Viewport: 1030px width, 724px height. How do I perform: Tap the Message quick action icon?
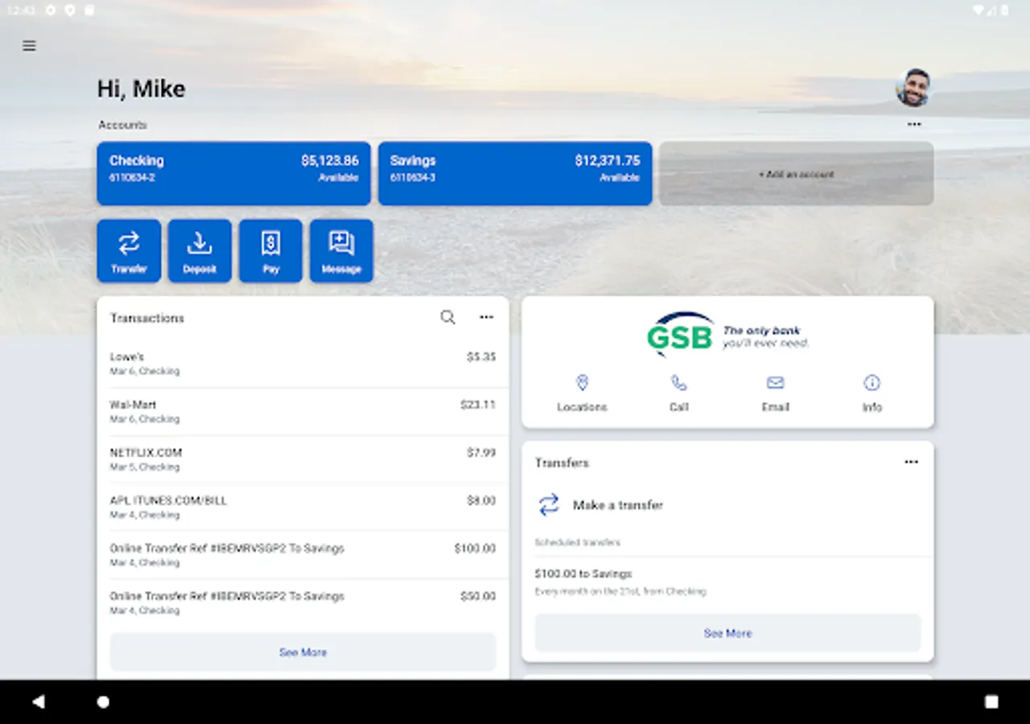tap(341, 244)
